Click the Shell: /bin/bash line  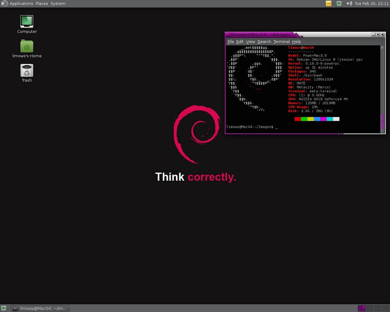coord(305,75)
